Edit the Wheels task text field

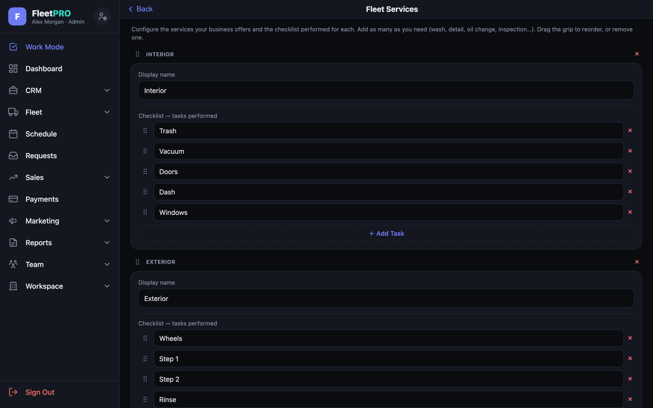tap(389, 338)
